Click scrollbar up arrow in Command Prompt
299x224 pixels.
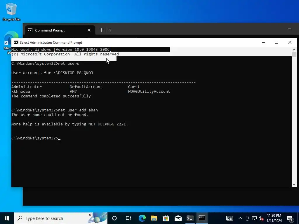coord(294,50)
